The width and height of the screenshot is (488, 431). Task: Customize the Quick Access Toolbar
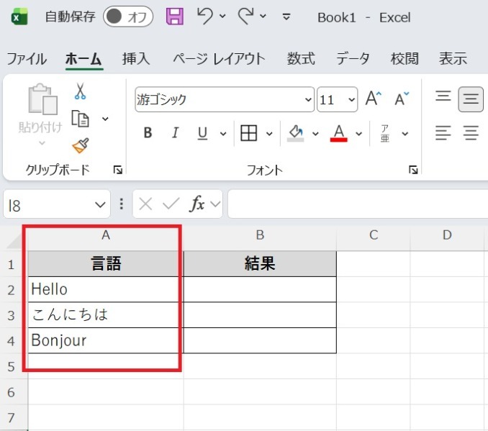point(286,17)
